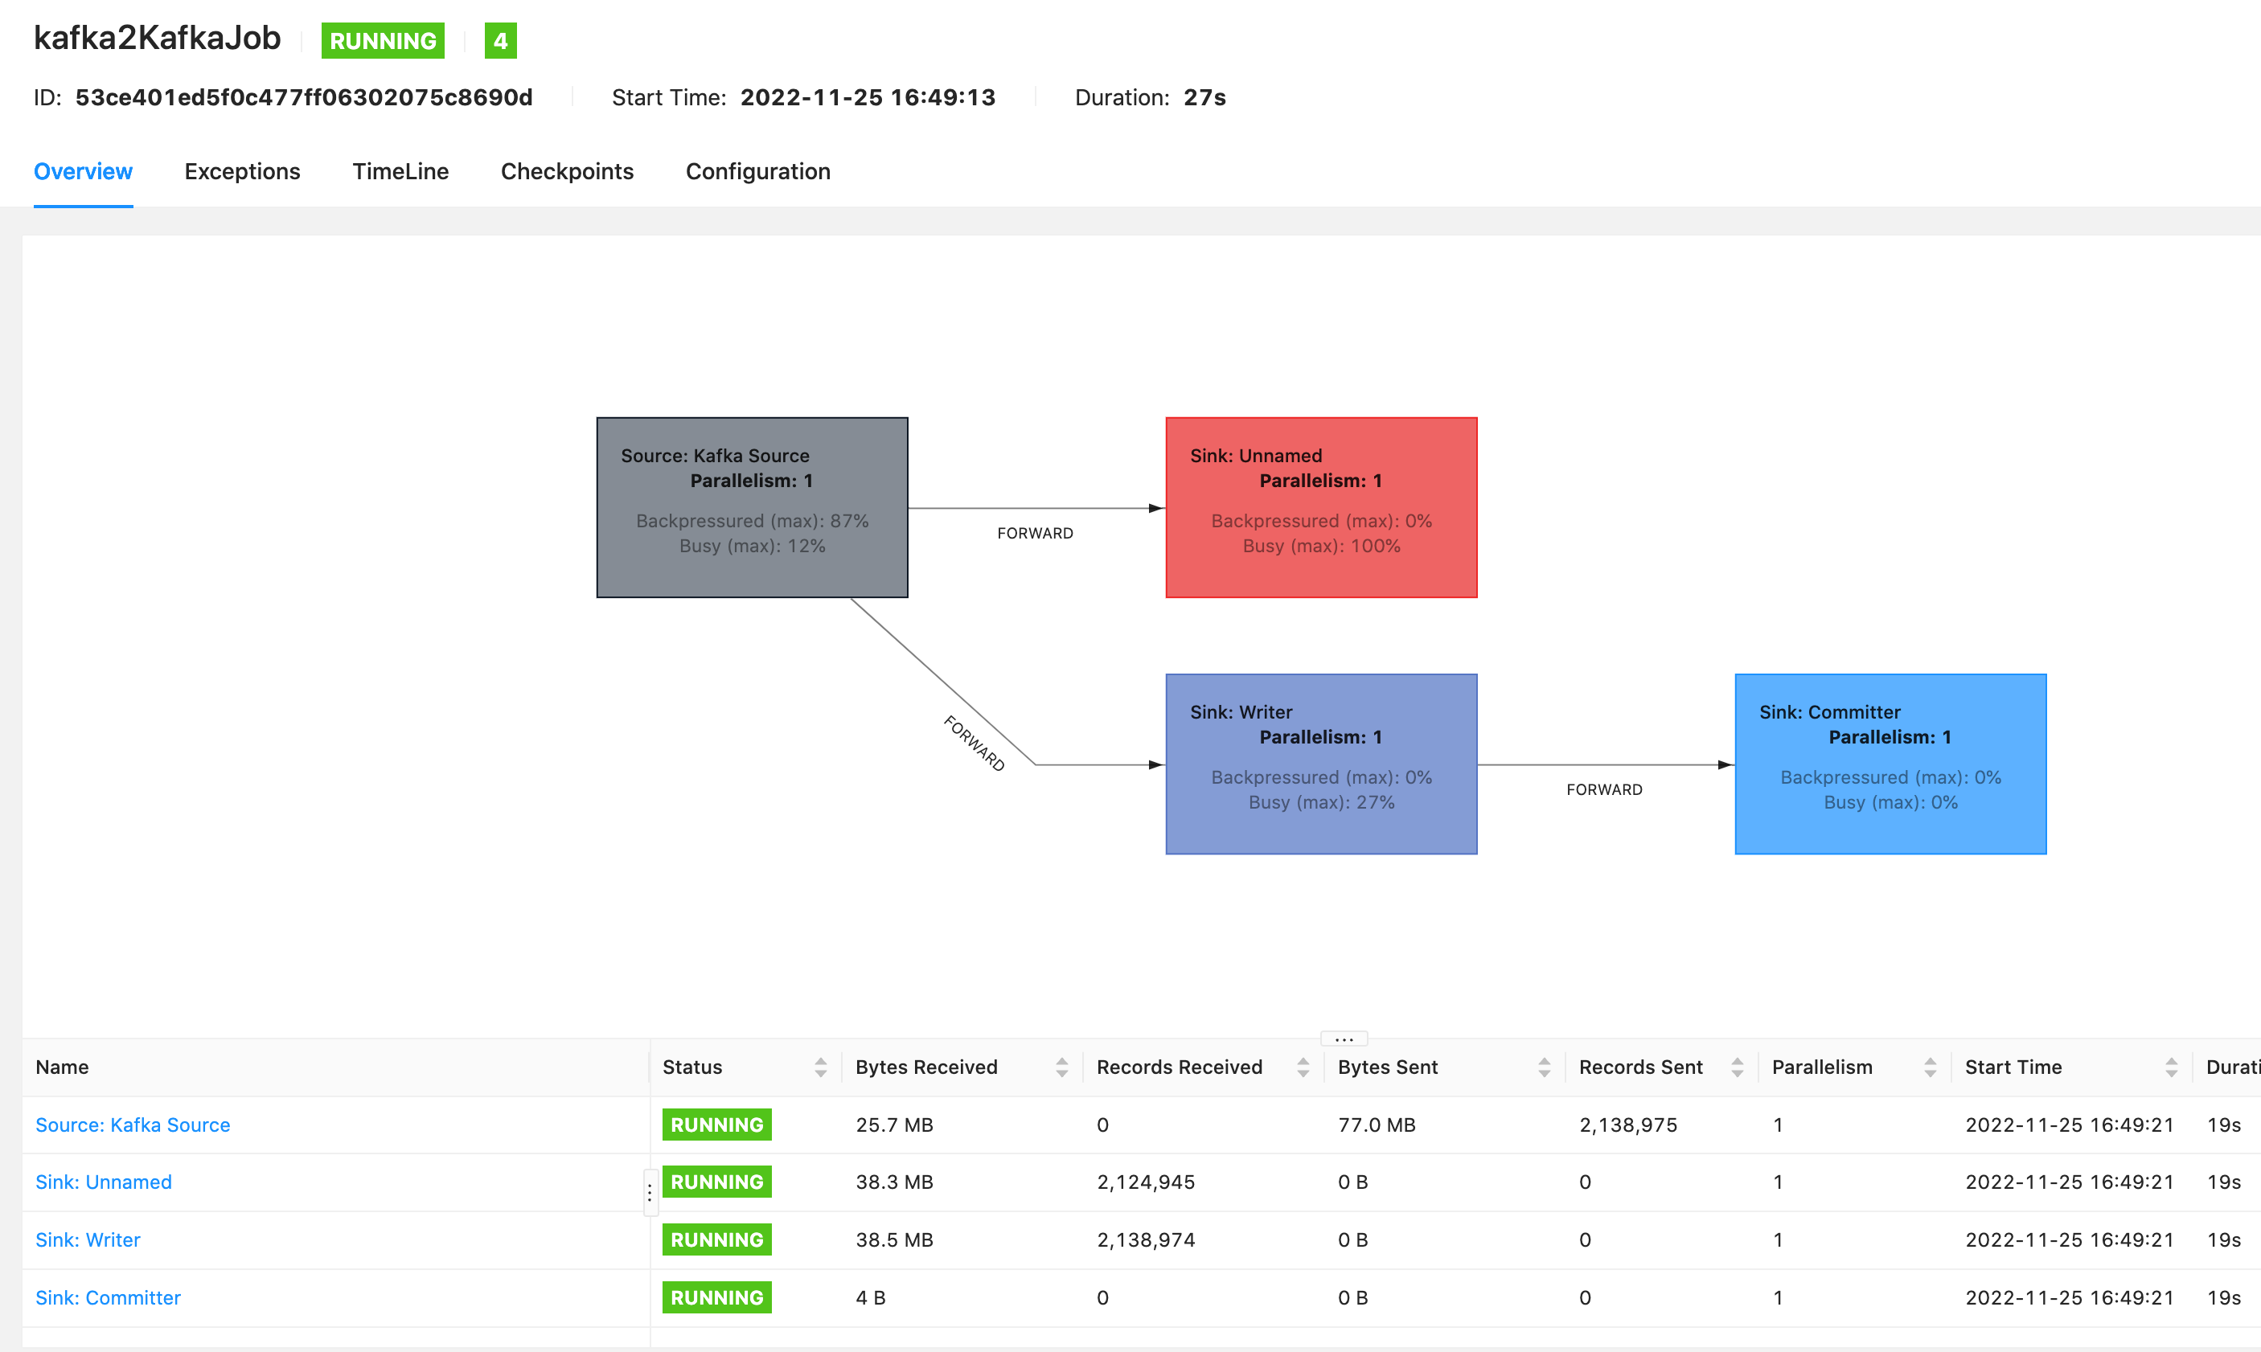Screen dimensions: 2261x1352
Task: Click the Status column header label
Action: pos(691,1067)
